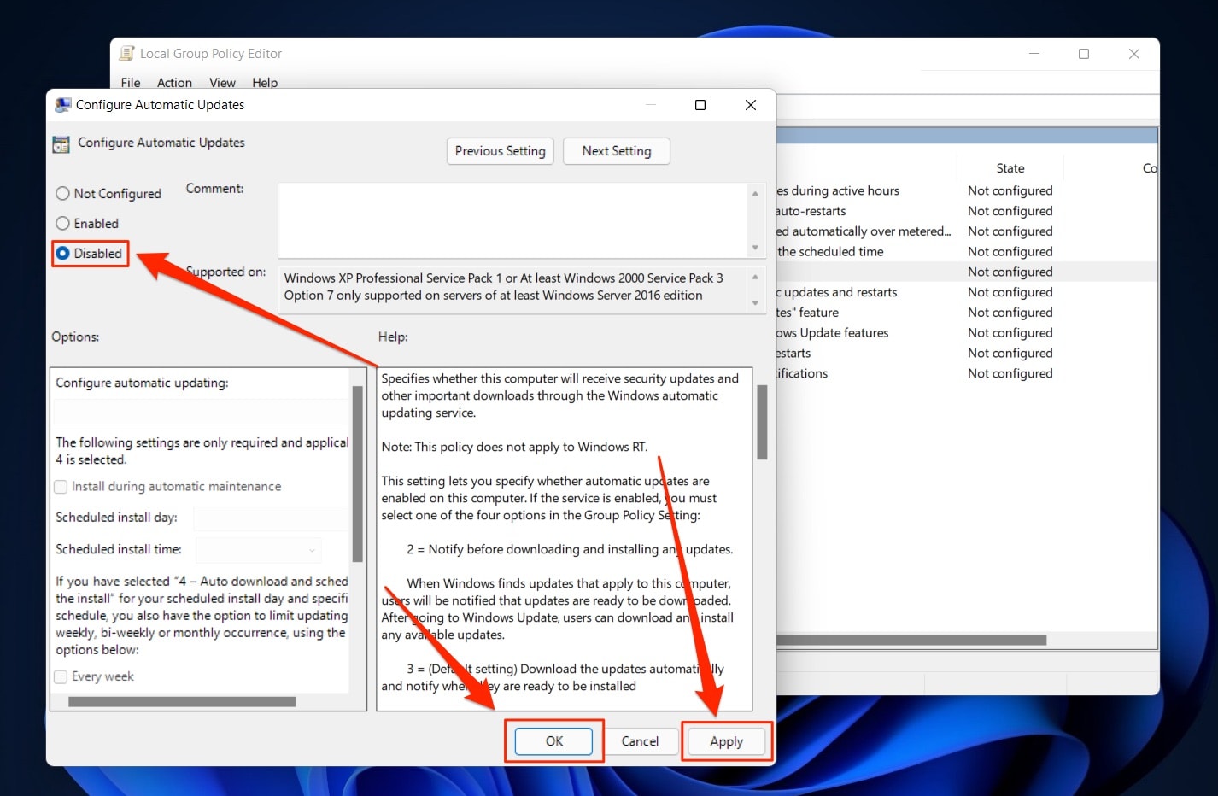1218x796 pixels.
Task: Click the Configure Automatic Updates title bar icon
Action: 62,104
